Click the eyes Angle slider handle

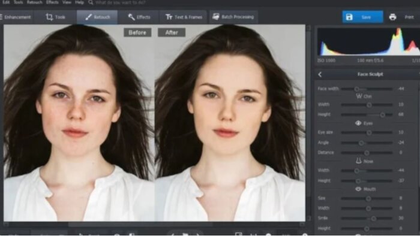[x=361, y=143]
